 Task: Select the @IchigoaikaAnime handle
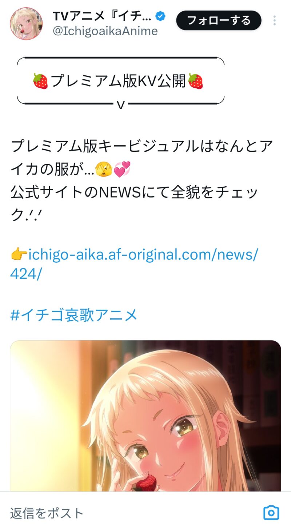(105, 31)
